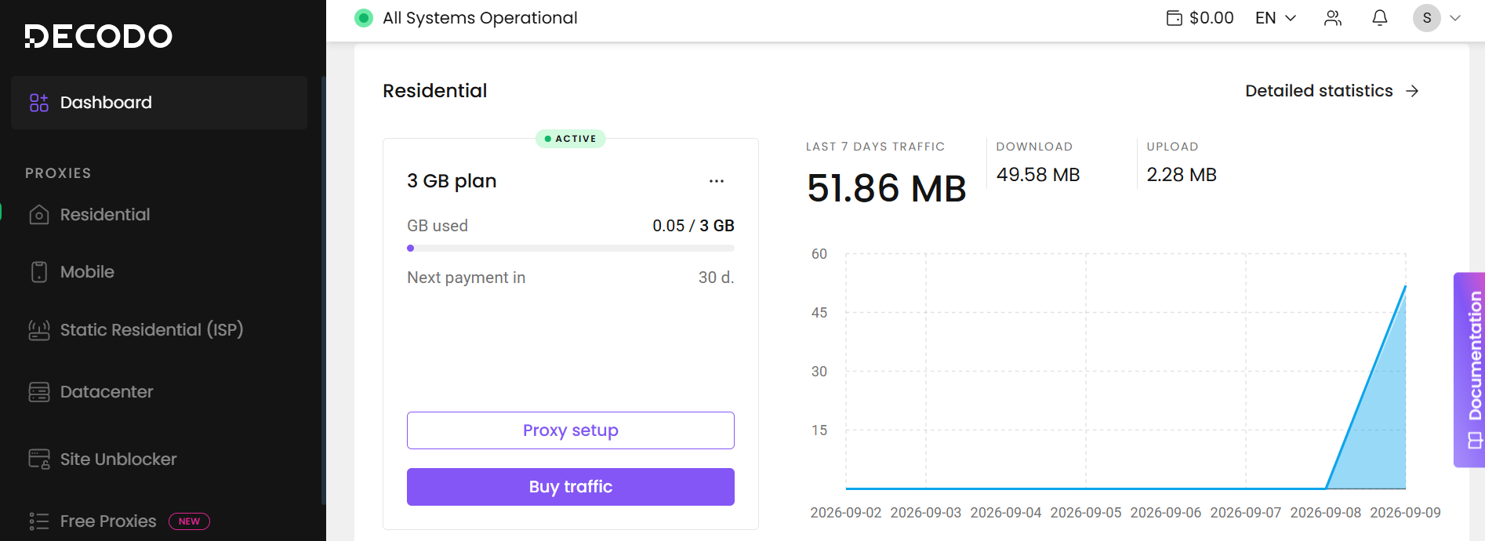Click the All Systems Operational status text

coord(480,18)
